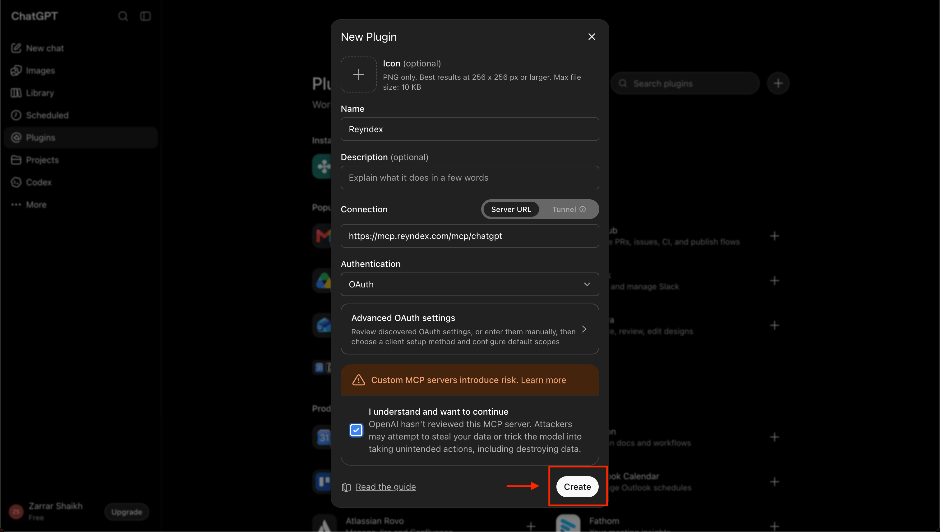The width and height of the screenshot is (940, 532).
Task: Click the Projects folder icon
Action: click(16, 160)
